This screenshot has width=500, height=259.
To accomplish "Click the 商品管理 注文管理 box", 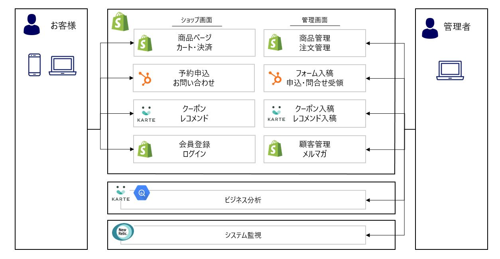I will [x=315, y=43].
